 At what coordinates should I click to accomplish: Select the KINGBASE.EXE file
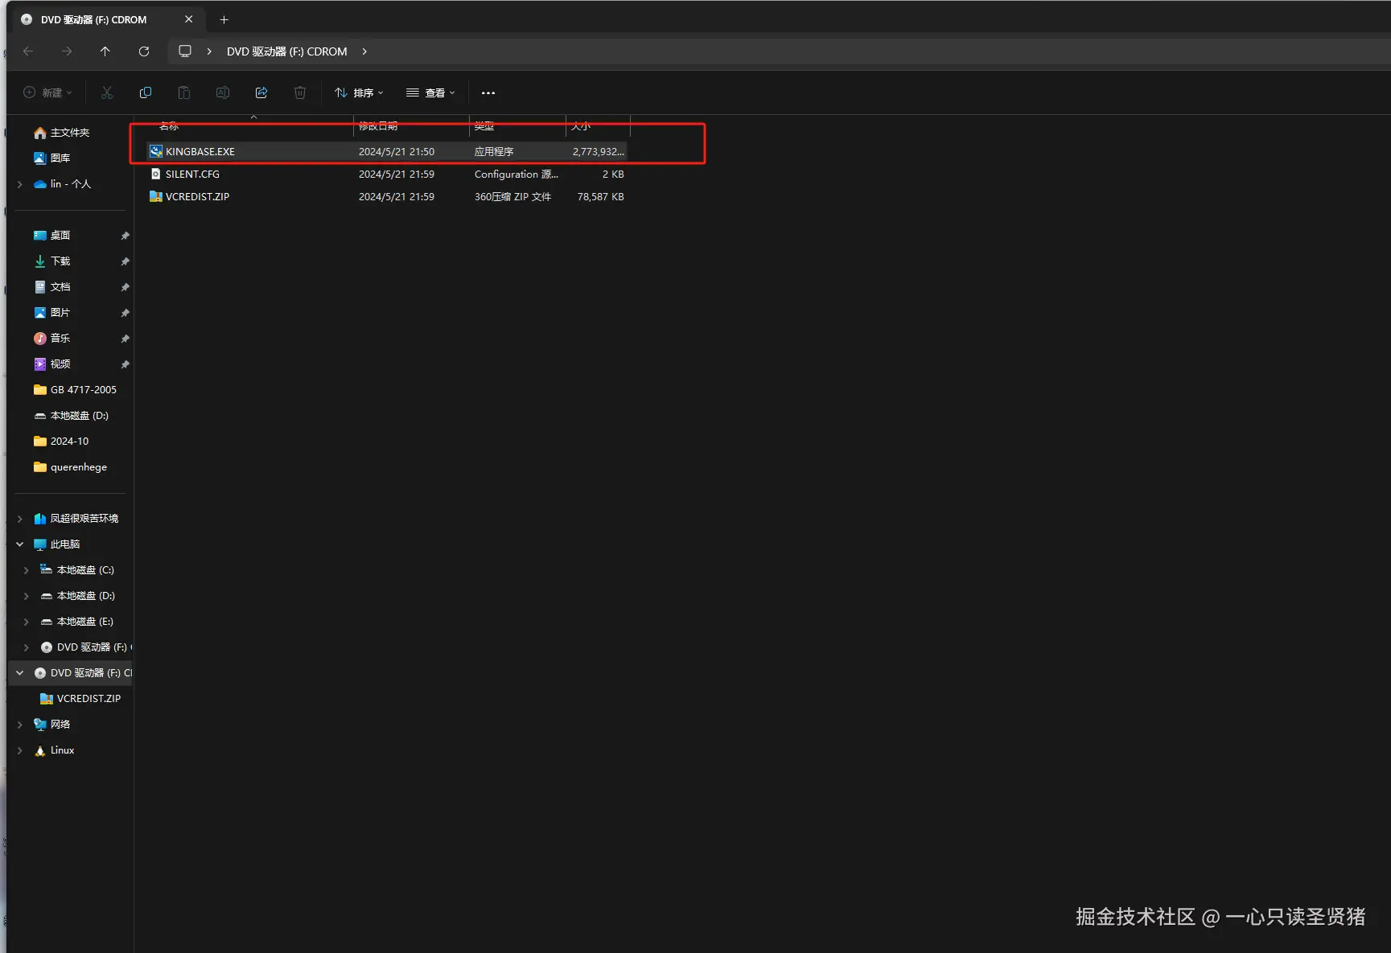point(386,151)
